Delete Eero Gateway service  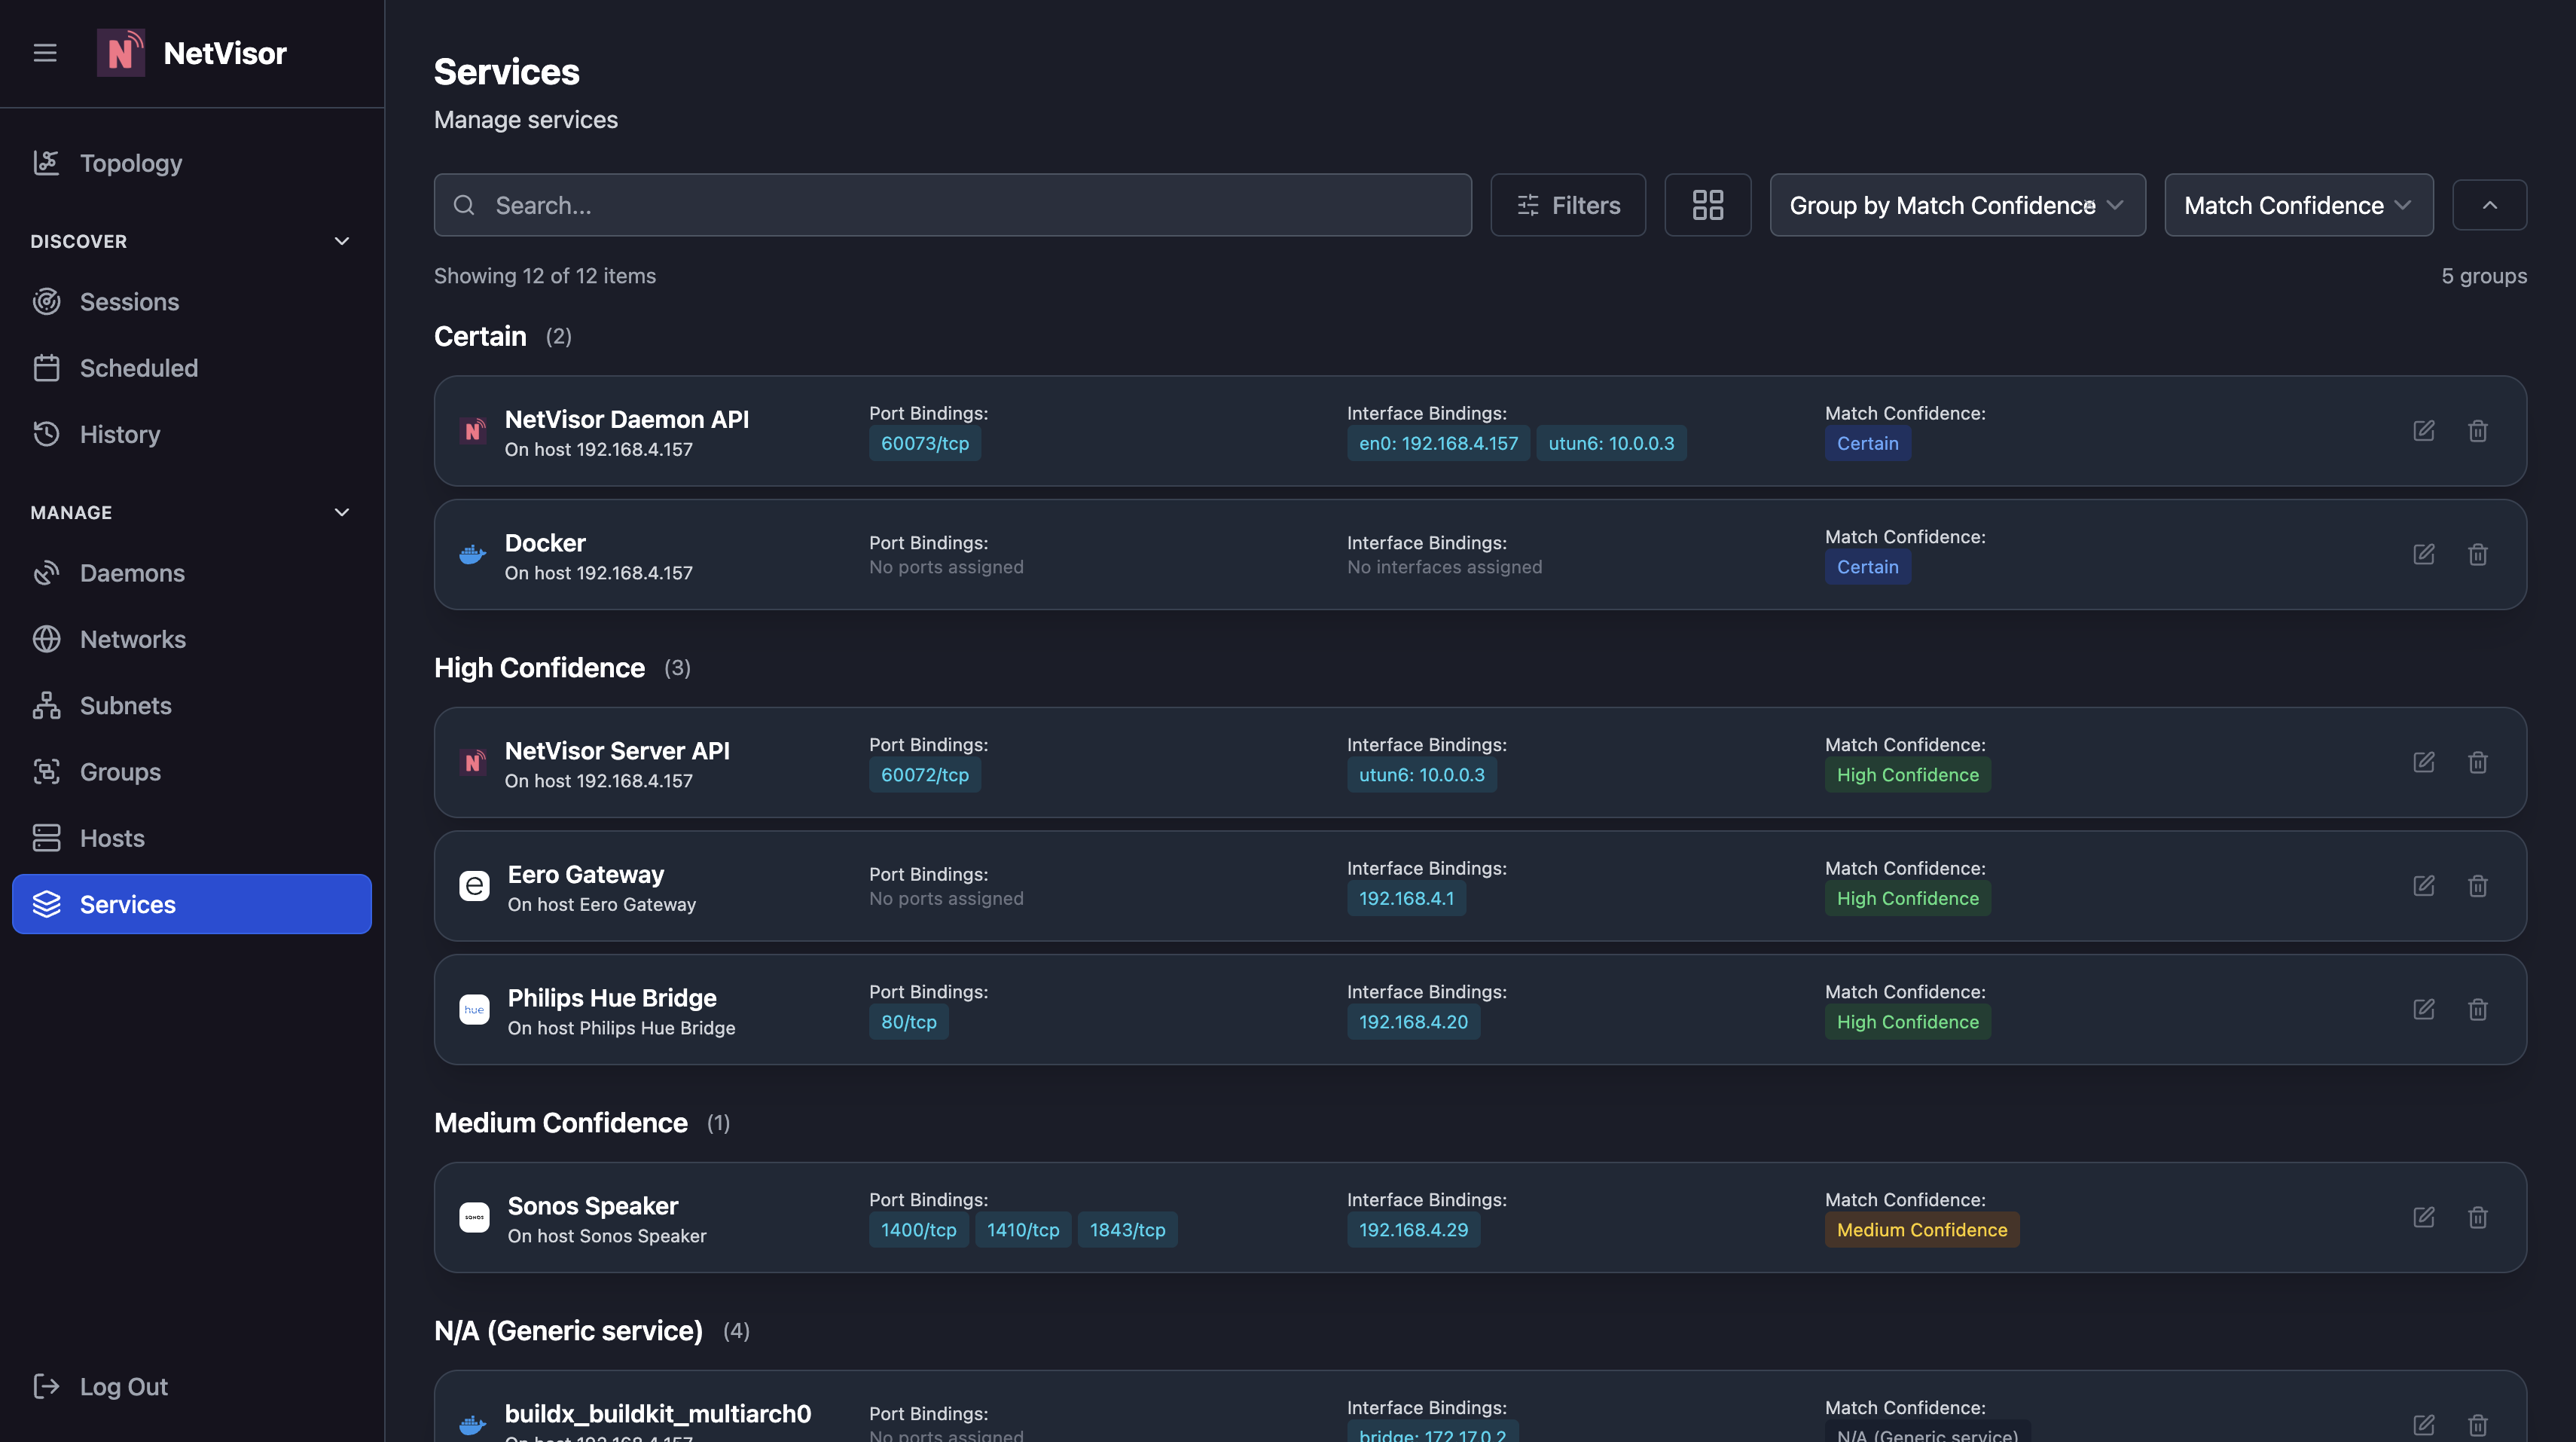tap(2477, 886)
